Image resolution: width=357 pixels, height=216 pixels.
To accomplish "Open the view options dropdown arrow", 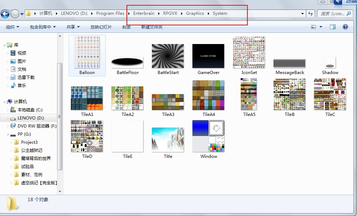I will [x=321, y=27].
